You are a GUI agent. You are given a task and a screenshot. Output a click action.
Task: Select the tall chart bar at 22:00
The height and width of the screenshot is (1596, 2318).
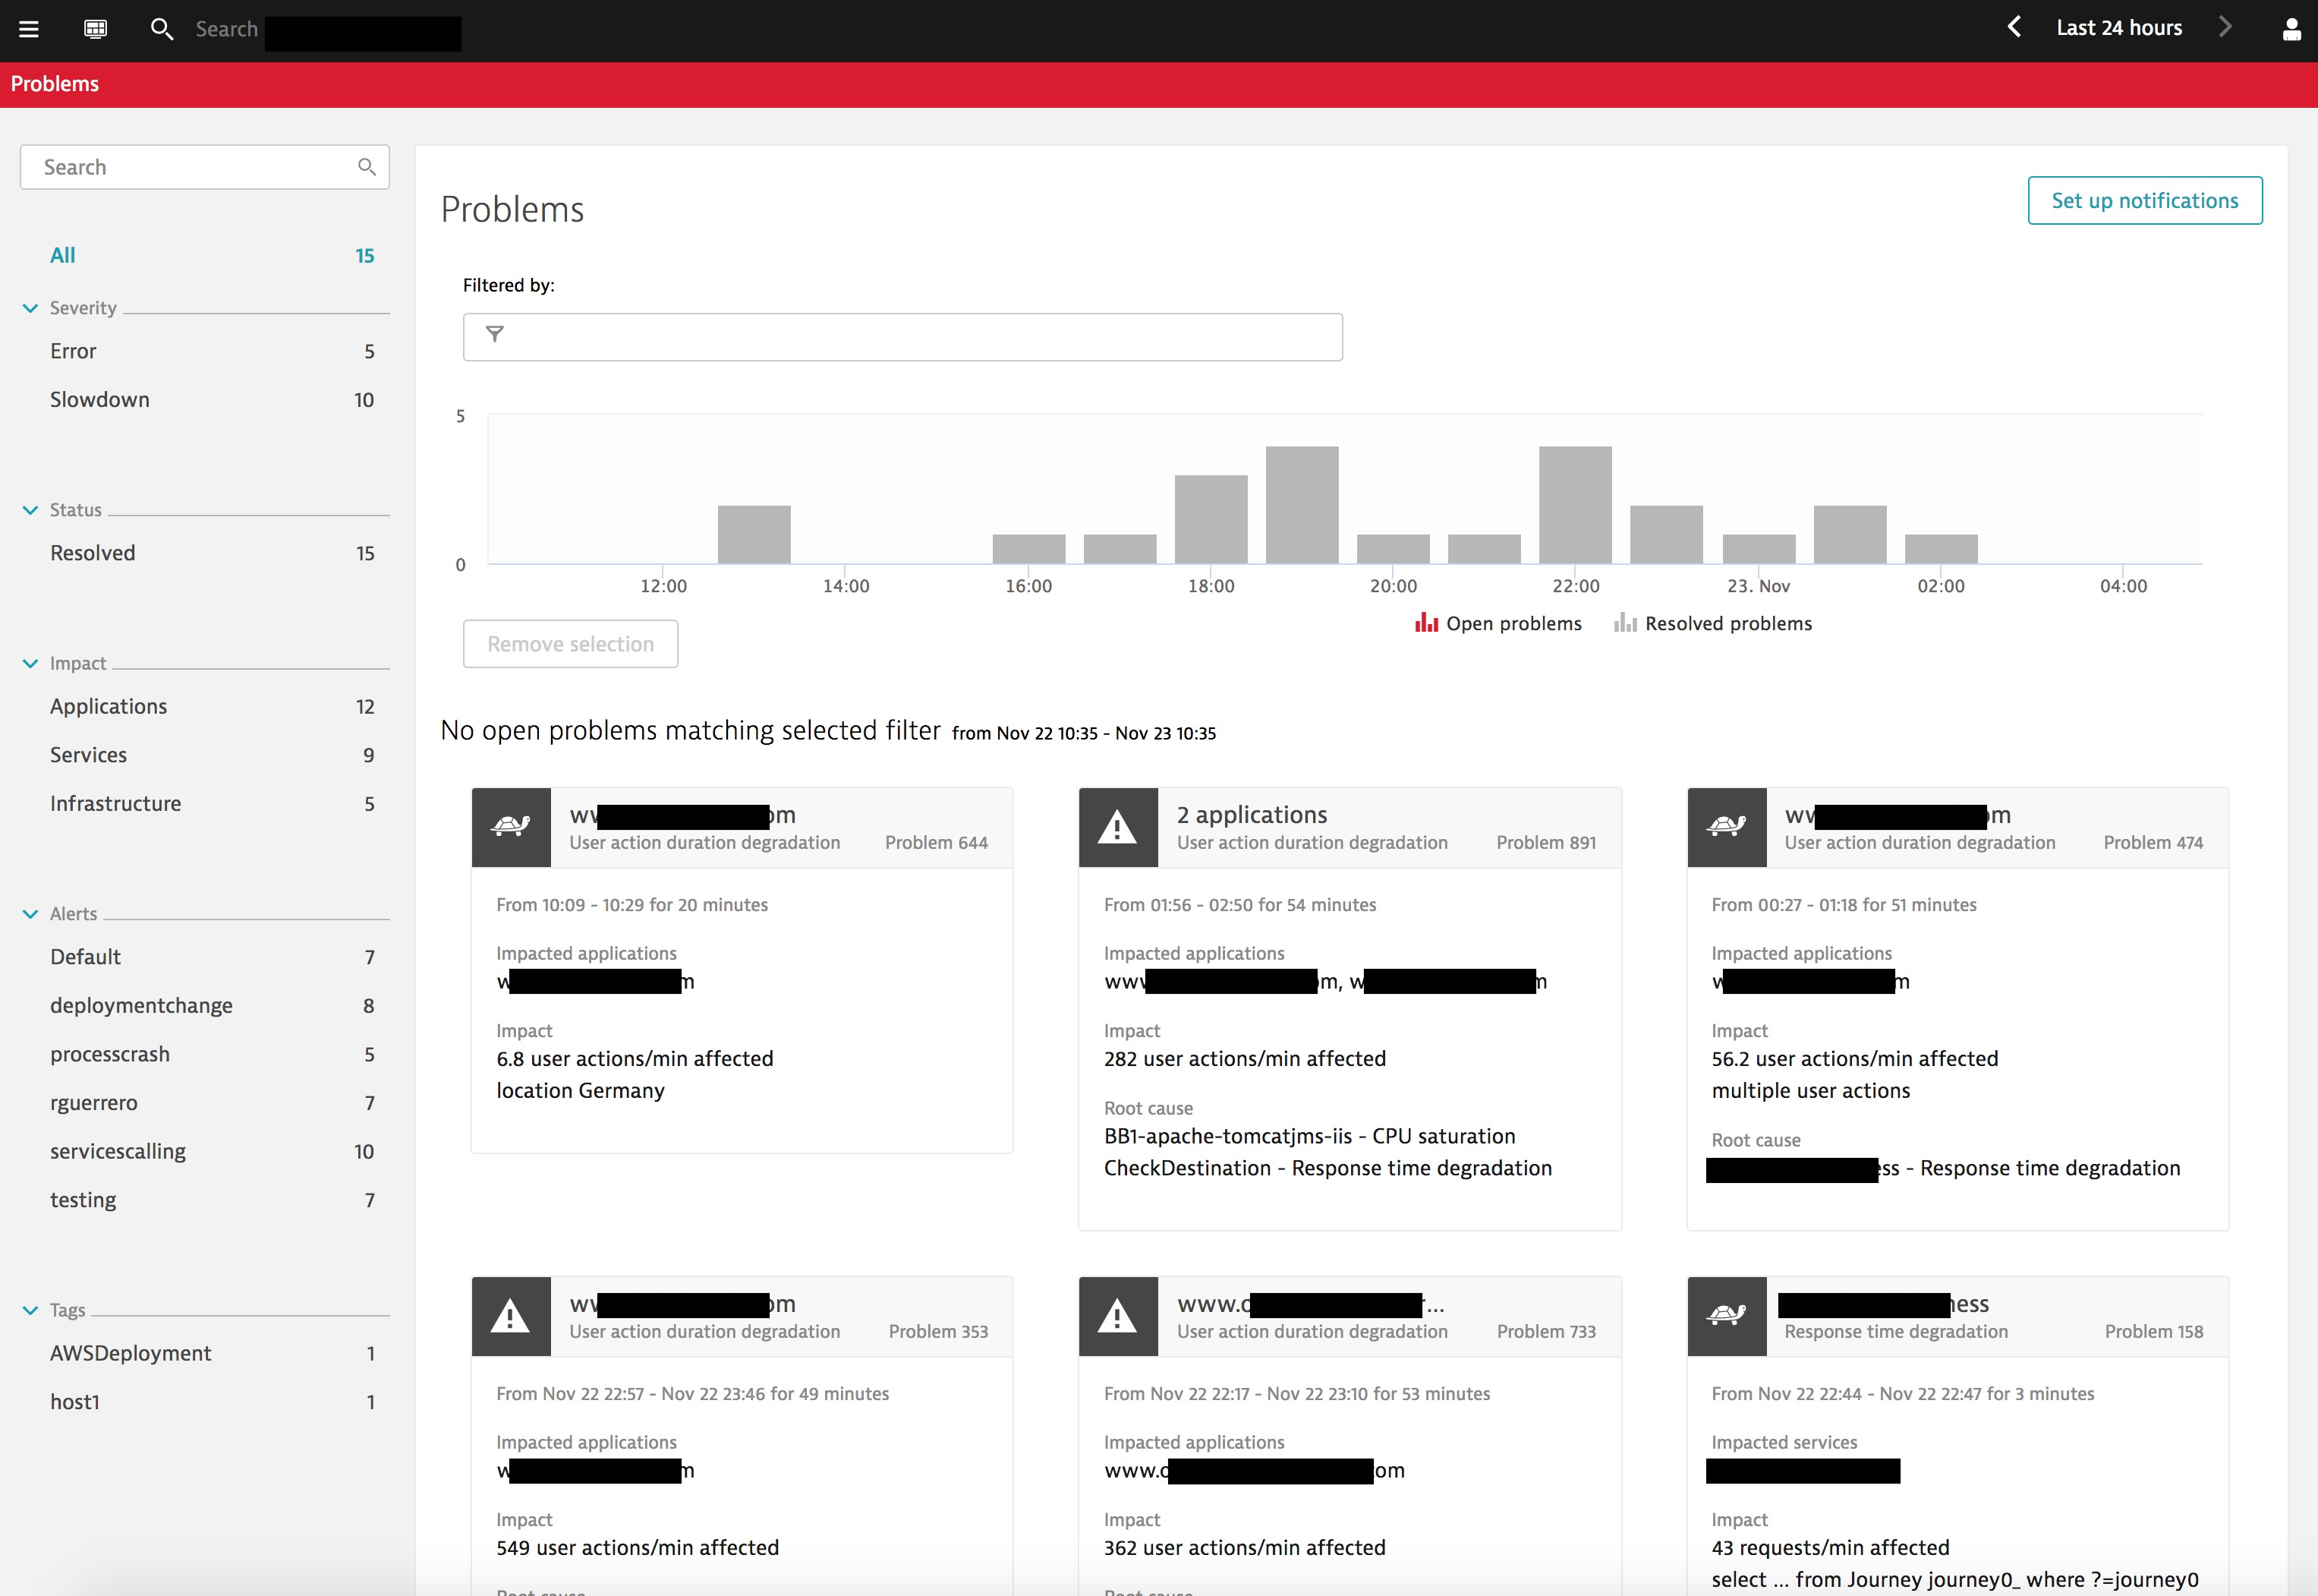tap(1576, 505)
